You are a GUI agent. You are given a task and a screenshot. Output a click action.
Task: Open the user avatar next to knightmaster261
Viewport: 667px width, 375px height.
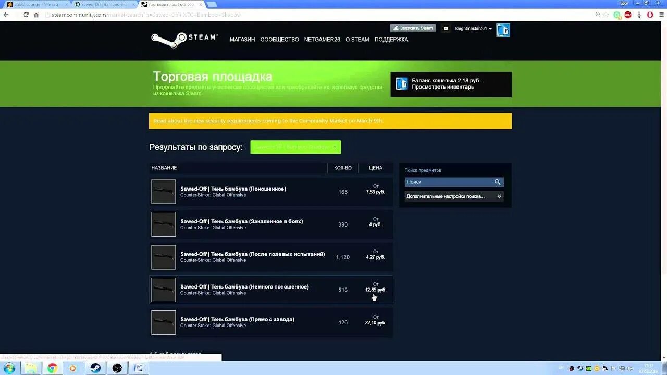tap(503, 30)
